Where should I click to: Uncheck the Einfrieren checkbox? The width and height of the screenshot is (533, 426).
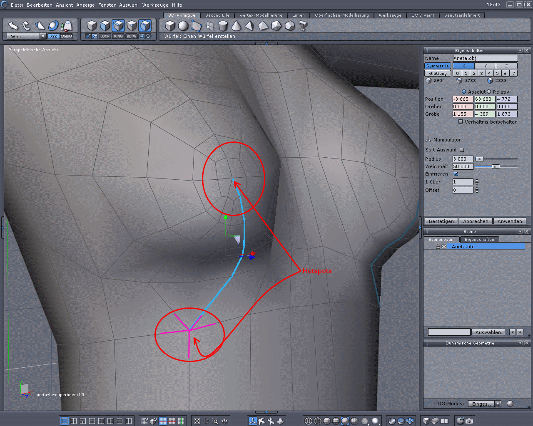[456, 174]
